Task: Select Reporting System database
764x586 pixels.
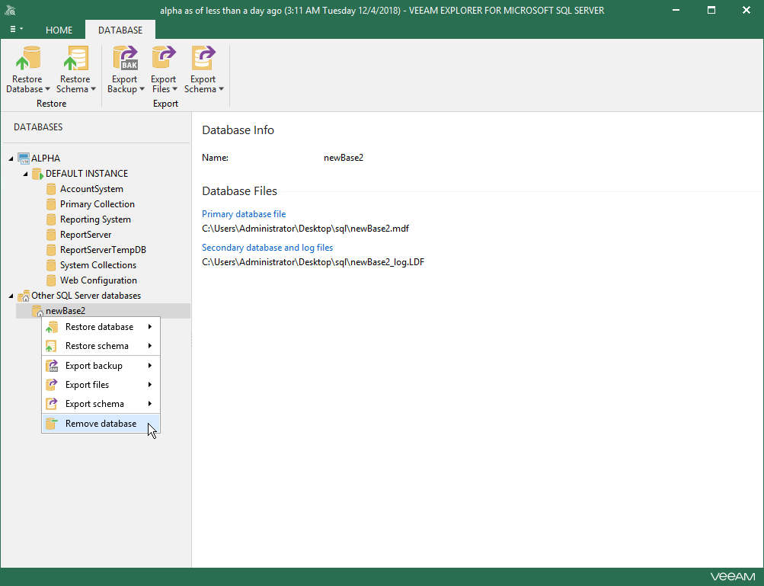Action: [95, 219]
